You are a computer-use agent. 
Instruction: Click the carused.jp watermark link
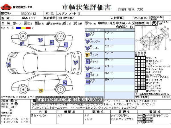tap(70, 99)
